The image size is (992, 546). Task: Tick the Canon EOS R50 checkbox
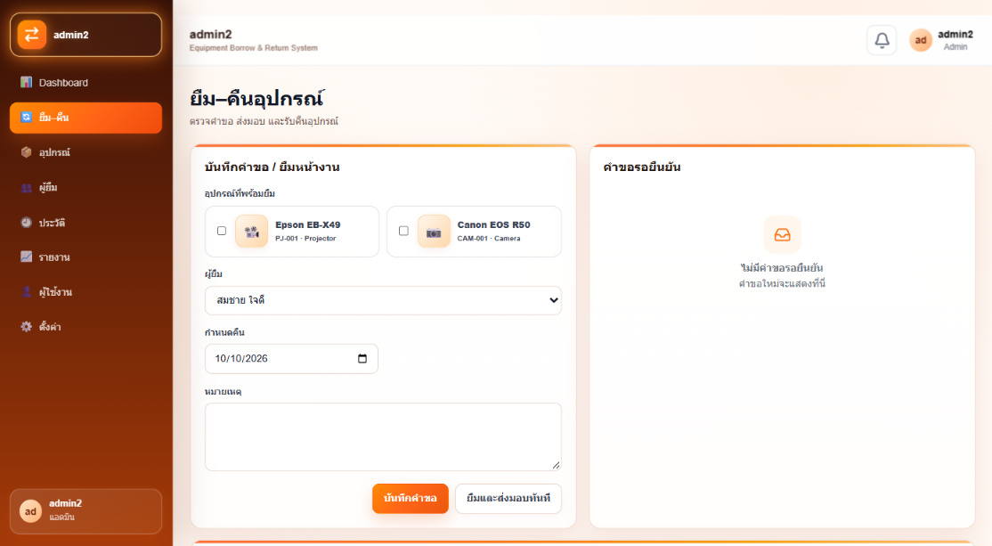pos(403,231)
